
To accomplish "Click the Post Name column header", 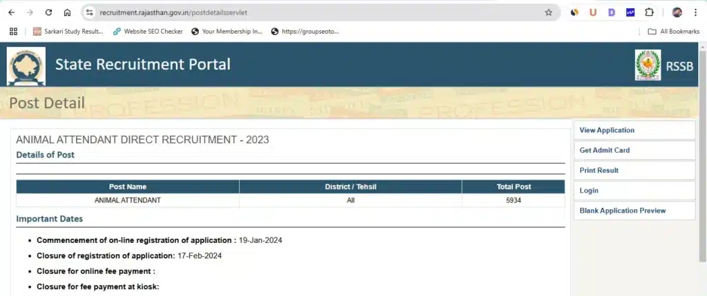I will [x=128, y=187].
